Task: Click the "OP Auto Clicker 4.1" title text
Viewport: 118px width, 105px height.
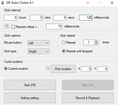Action: click(x=20, y=3)
